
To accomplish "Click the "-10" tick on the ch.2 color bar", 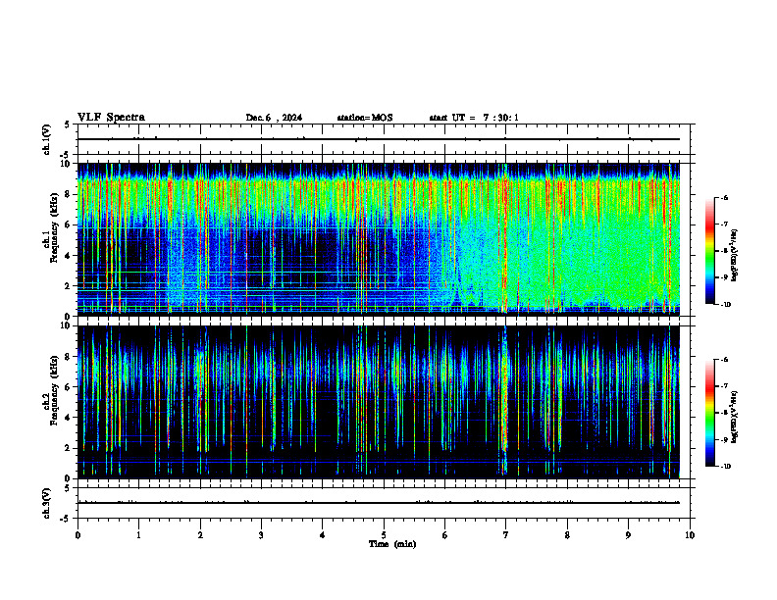I will 725,467.
